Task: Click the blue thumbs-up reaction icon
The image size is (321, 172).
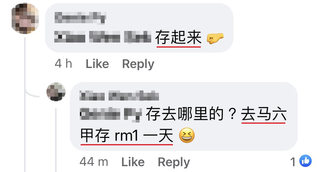Action: point(305,161)
